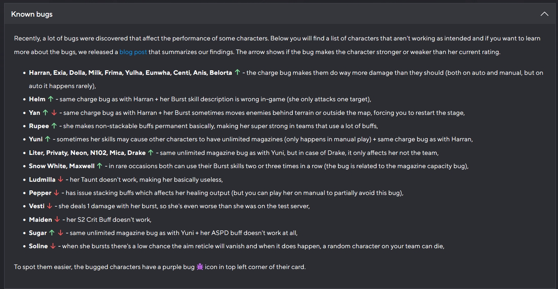Click the red down arrow beside Pepper
Image resolution: width=558 pixels, height=289 pixels.
click(x=56, y=193)
